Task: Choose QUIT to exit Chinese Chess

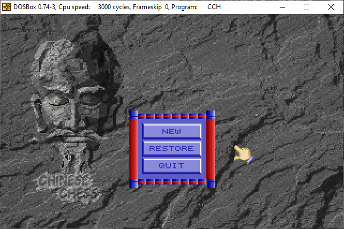Action: (x=171, y=166)
